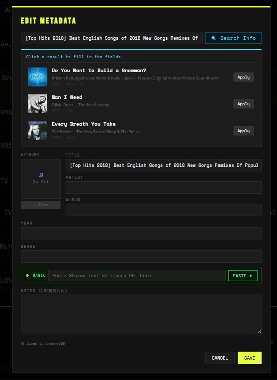
Task: Click The Very Best of Sting & The Police subtitle
Action: tap(95, 132)
